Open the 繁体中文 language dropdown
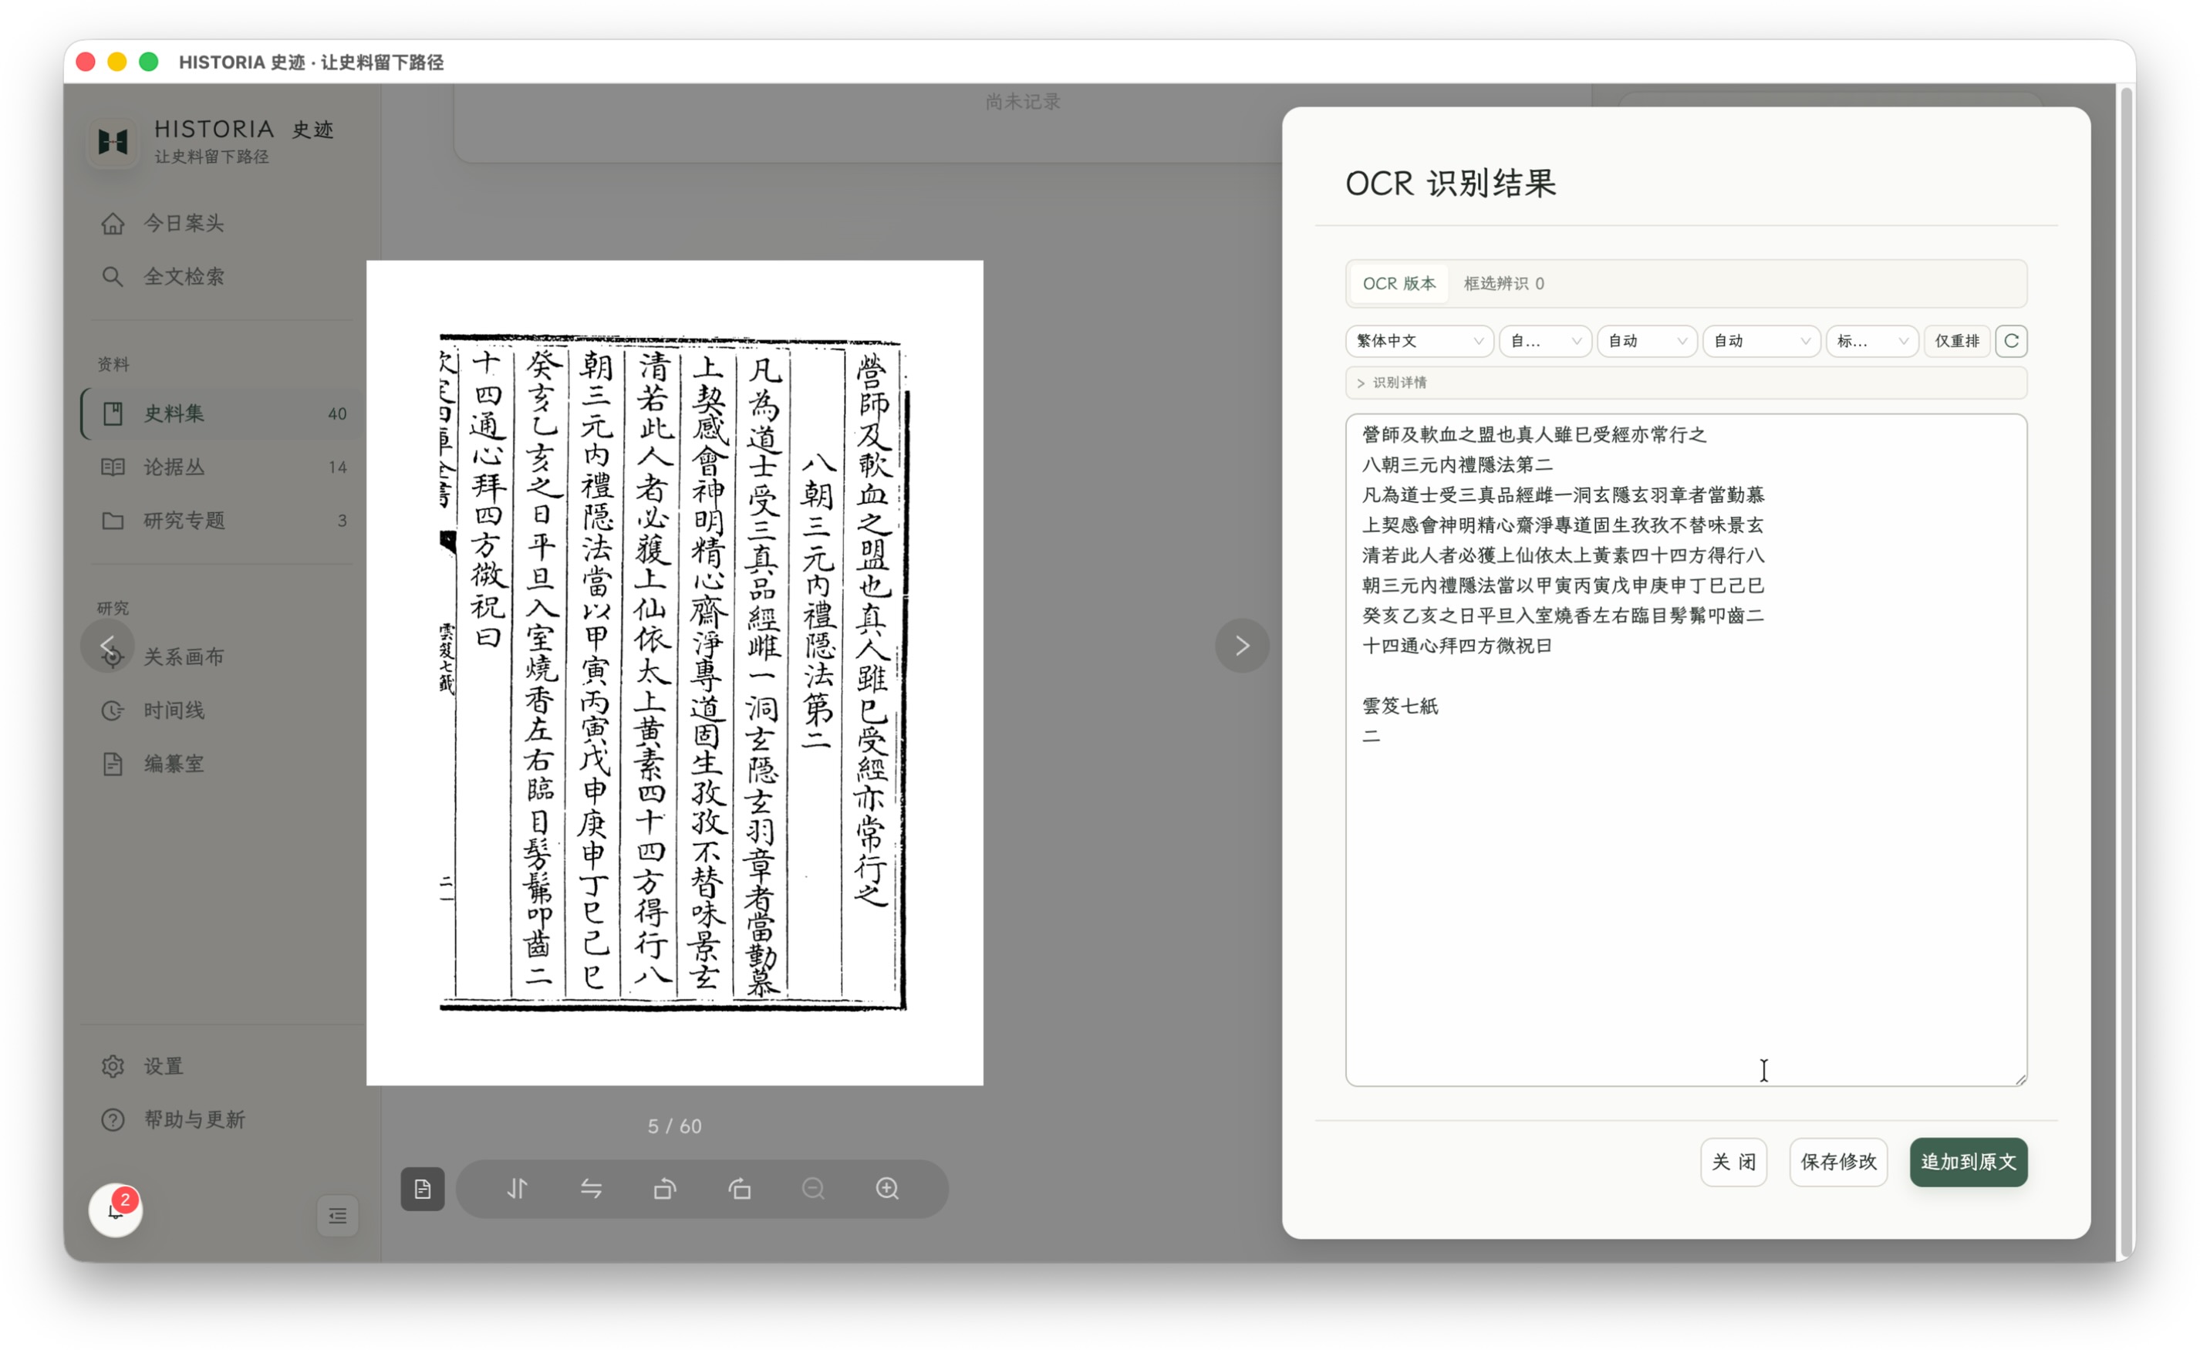Screen dimensions: 2200x1350 [x=1419, y=341]
